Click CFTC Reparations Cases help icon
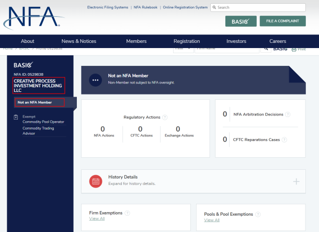Image resolution: width=319 pixels, height=232 pixels. (284, 140)
